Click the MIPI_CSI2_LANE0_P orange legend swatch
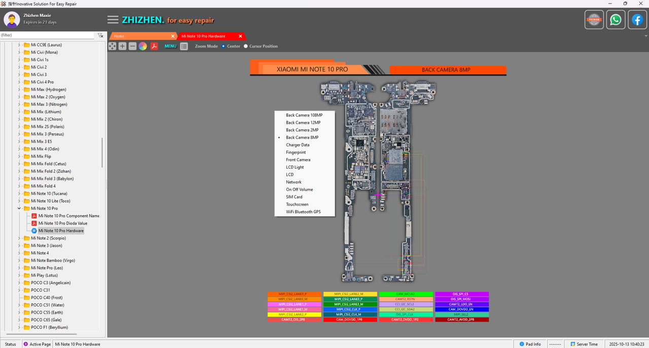649x348 pixels. pos(295,294)
